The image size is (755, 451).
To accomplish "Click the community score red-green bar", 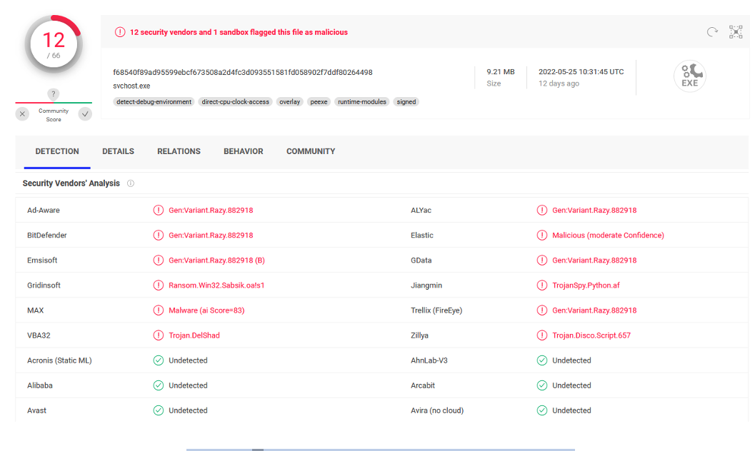I will pos(54,103).
